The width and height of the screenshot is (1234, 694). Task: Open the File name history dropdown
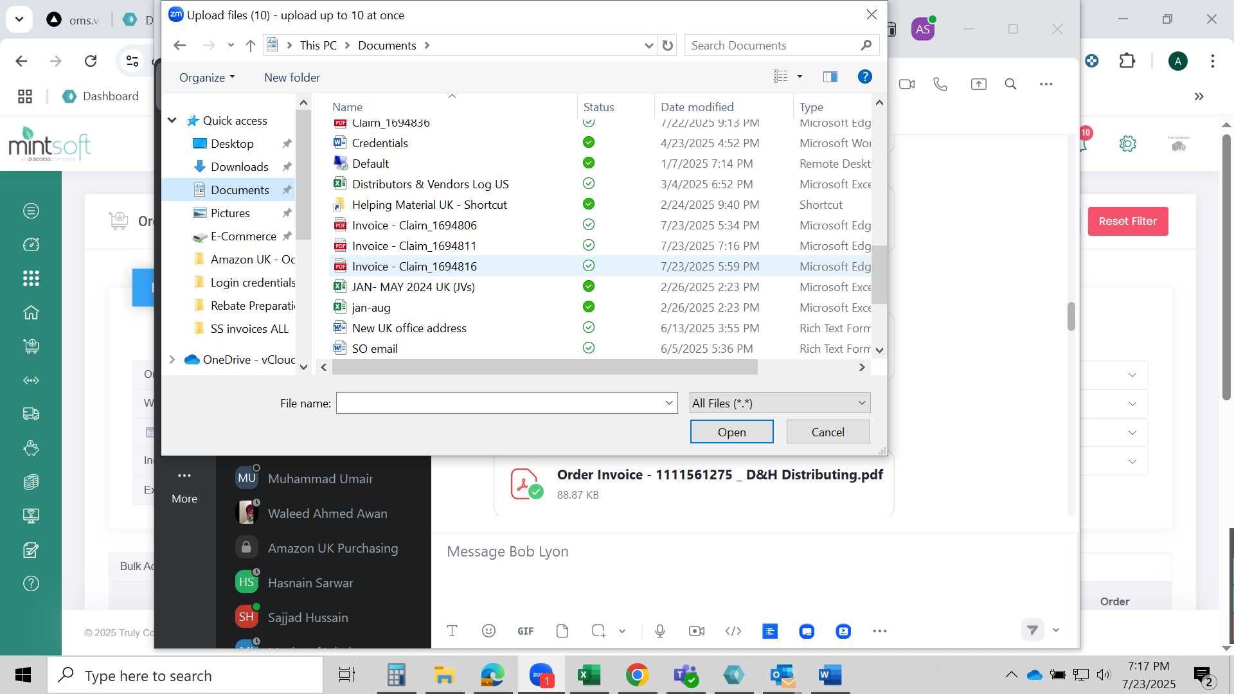(669, 403)
